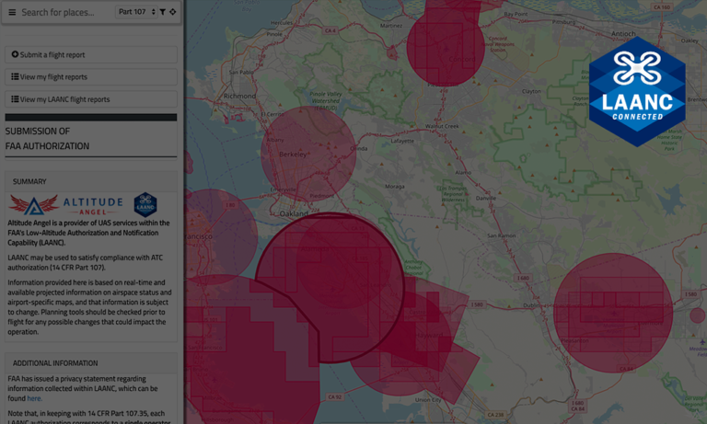Select the red airspace circle over Berkeley

point(308,154)
